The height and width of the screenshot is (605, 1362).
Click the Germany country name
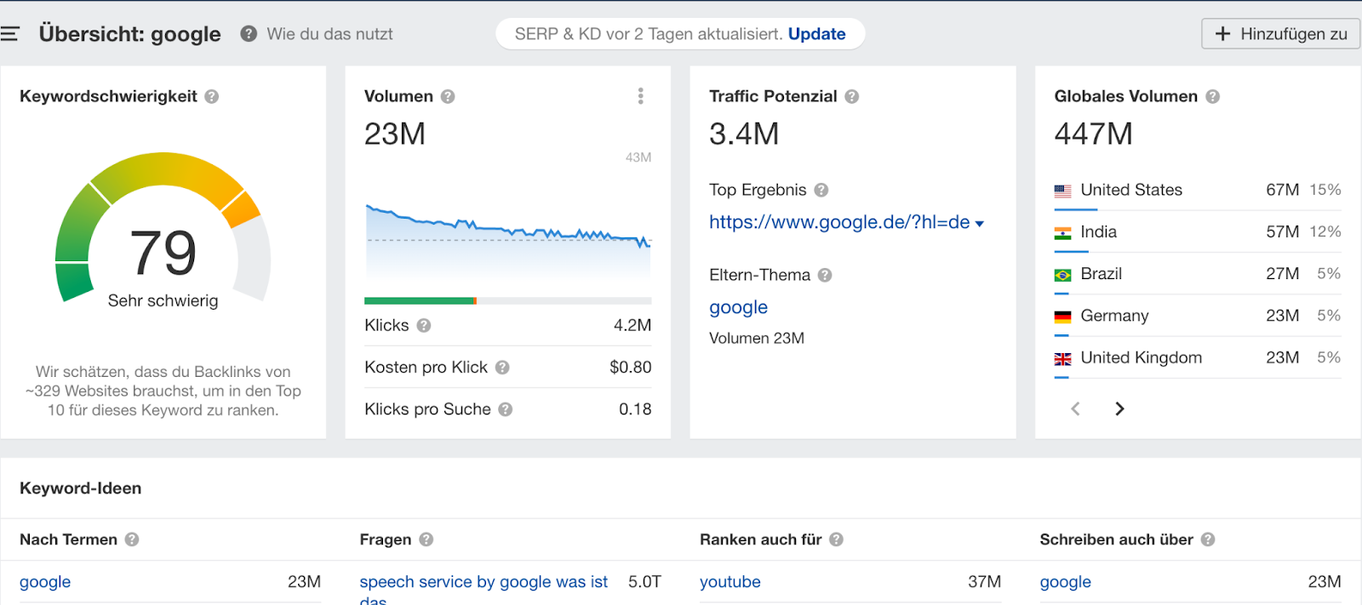tap(1114, 317)
